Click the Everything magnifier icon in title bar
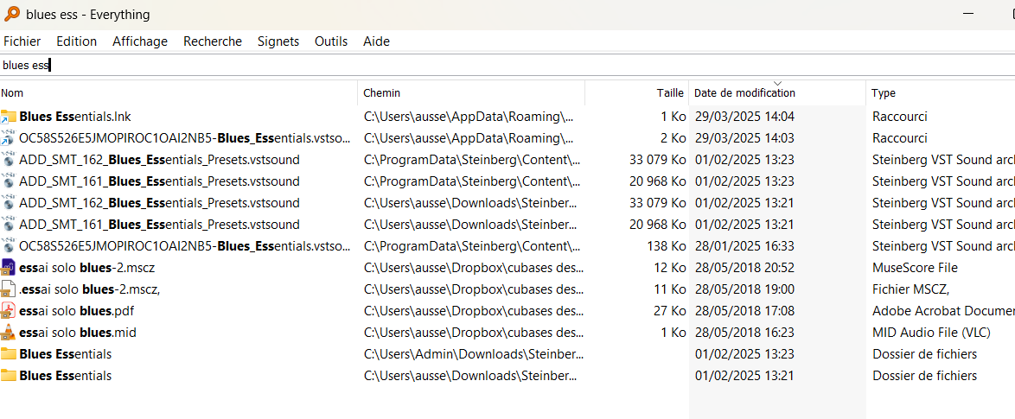 (x=11, y=14)
